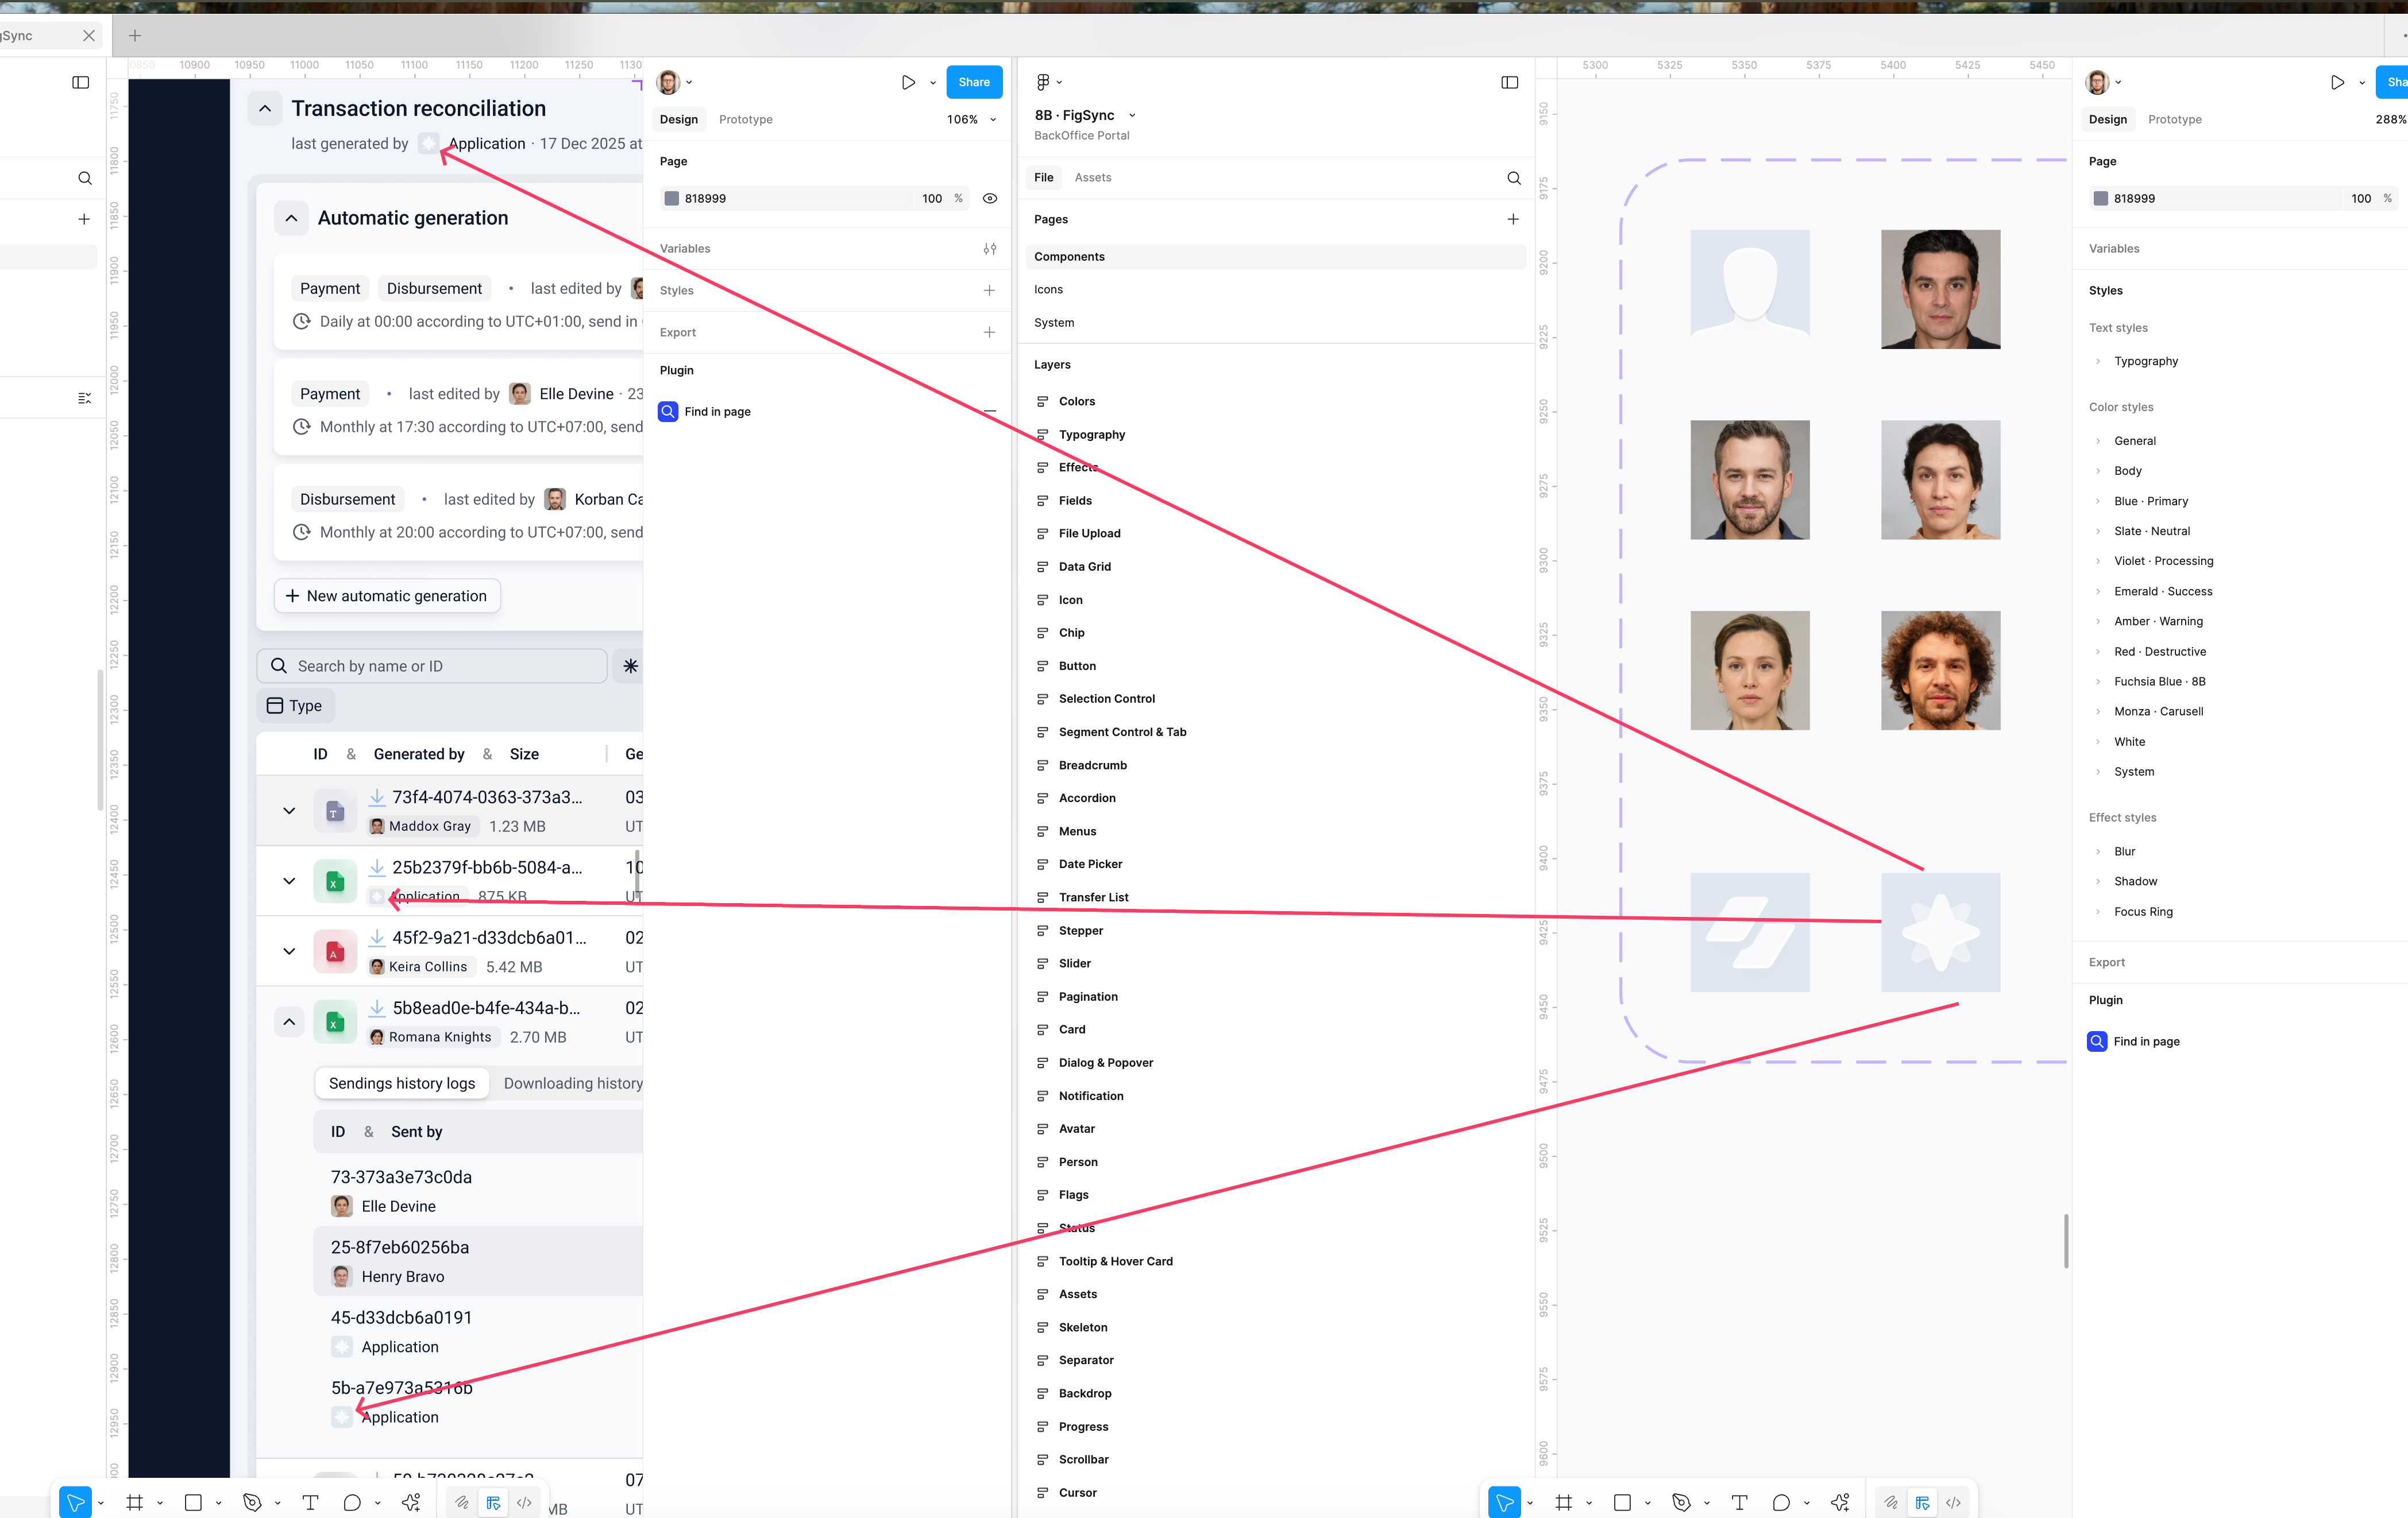Image resolution: width=2408 pixels, height=1518 pixels.
Task: Select the Sendings history logs tab
Action: click(402, 1083)
